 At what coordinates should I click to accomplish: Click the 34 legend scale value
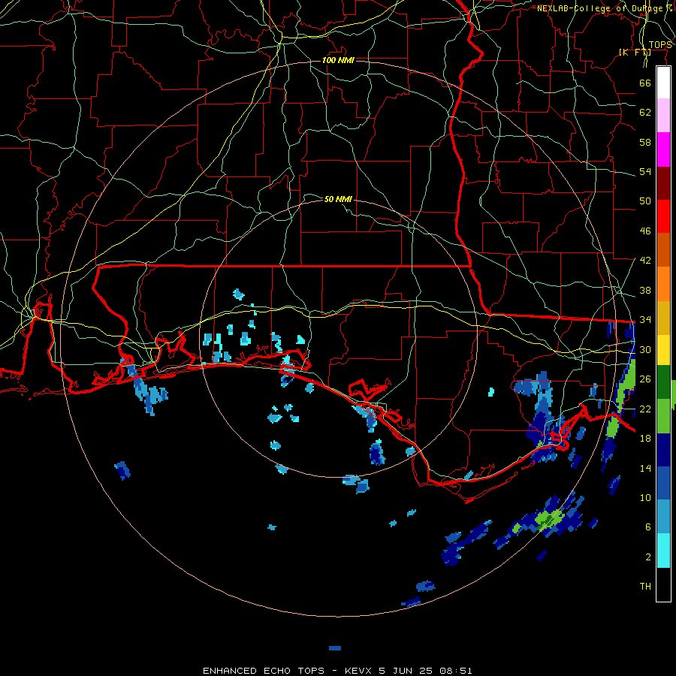coord(645,320)
